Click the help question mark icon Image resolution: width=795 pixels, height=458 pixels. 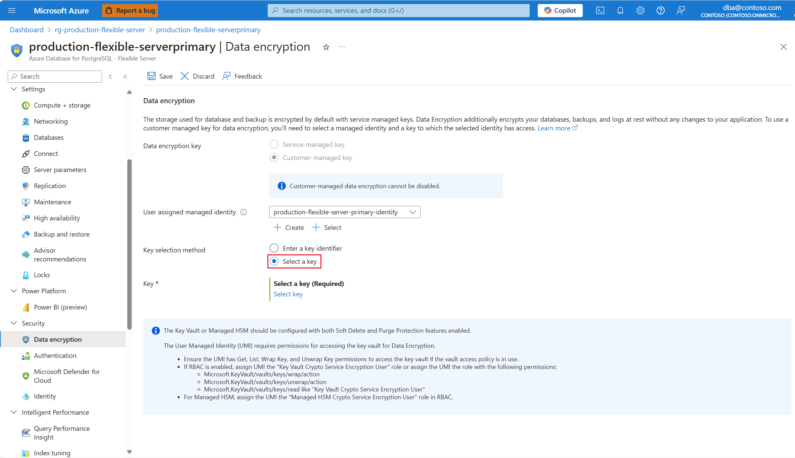[x=660, y=10]
